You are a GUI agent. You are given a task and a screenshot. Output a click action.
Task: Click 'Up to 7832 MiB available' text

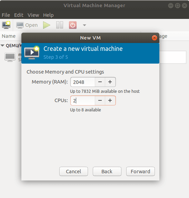point(105,91)
